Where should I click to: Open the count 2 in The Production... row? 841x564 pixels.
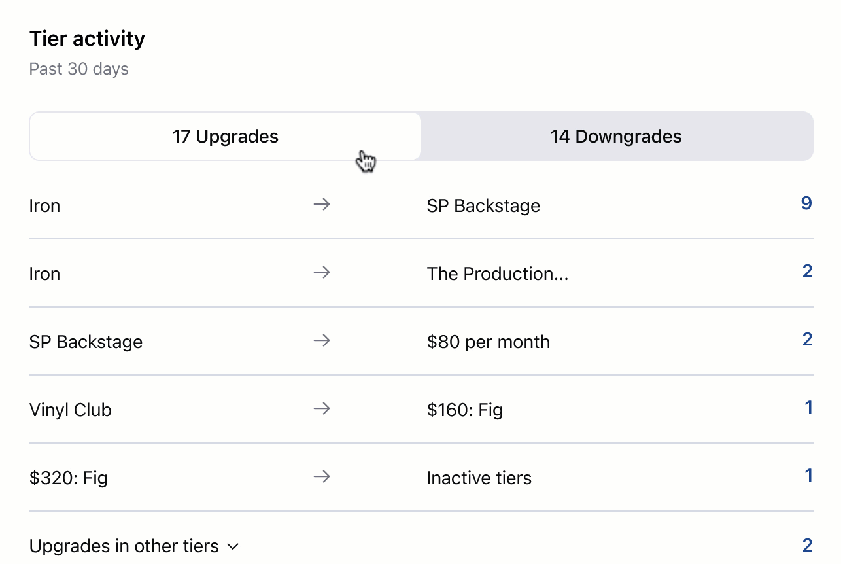coord(807,272)
